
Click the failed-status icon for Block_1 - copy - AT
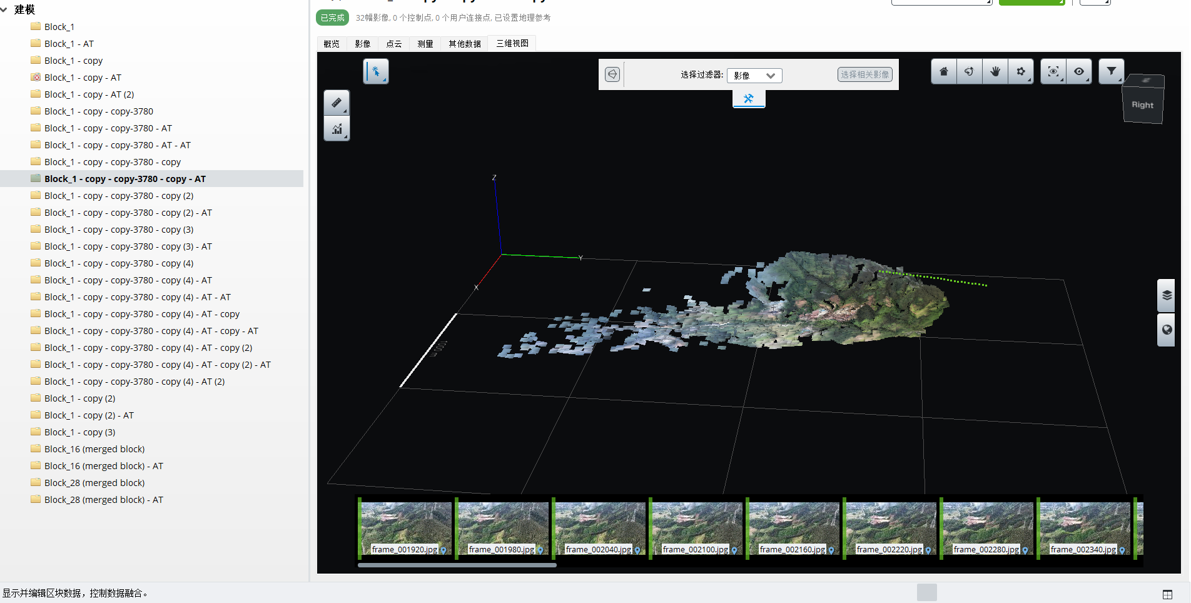click(x=36, y=78)
